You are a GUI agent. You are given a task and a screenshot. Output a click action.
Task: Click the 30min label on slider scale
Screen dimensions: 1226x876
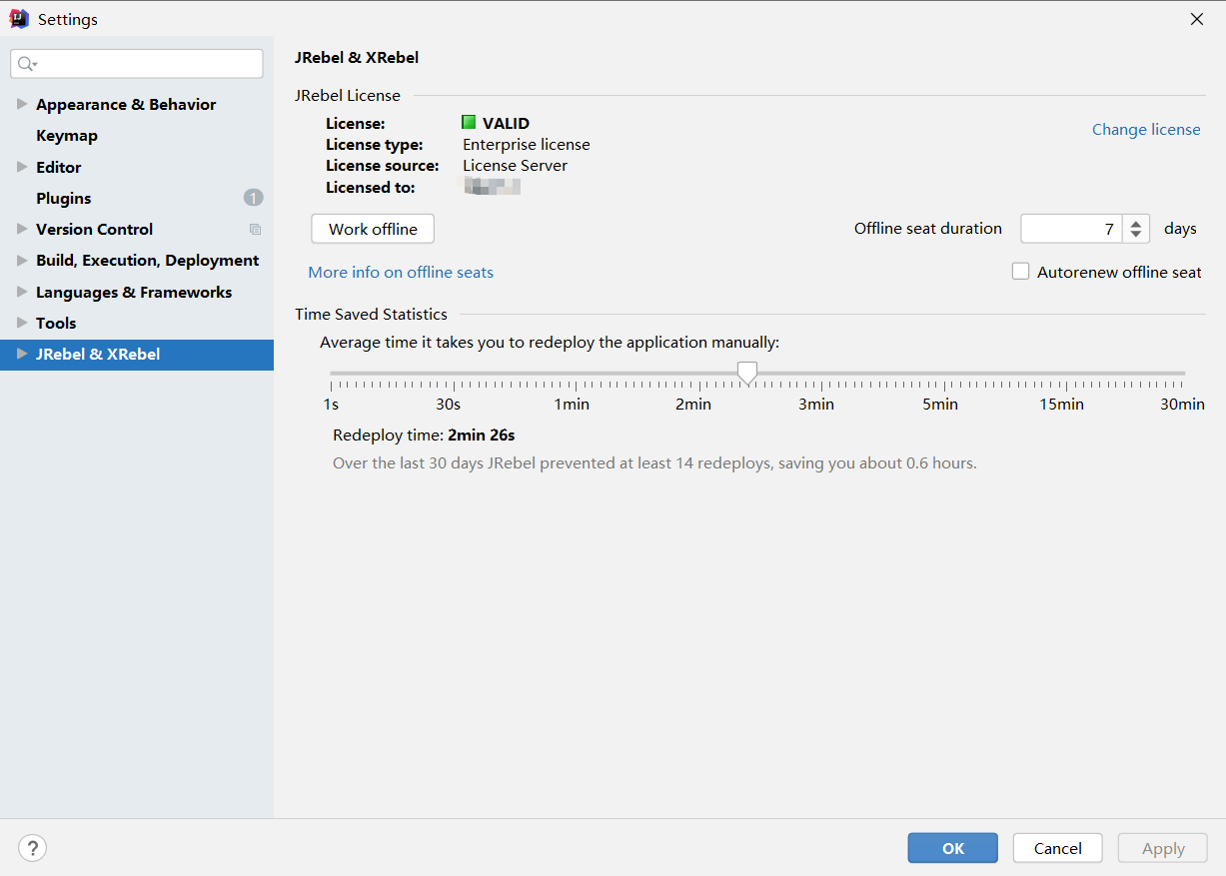1182,404
